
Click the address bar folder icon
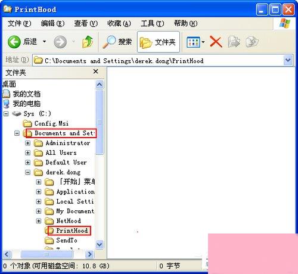point(38,60)
